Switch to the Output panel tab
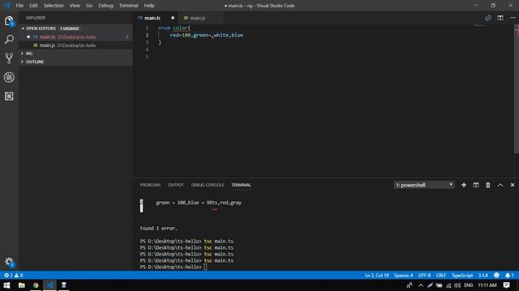The image size is (519, 291). point(176,185)
